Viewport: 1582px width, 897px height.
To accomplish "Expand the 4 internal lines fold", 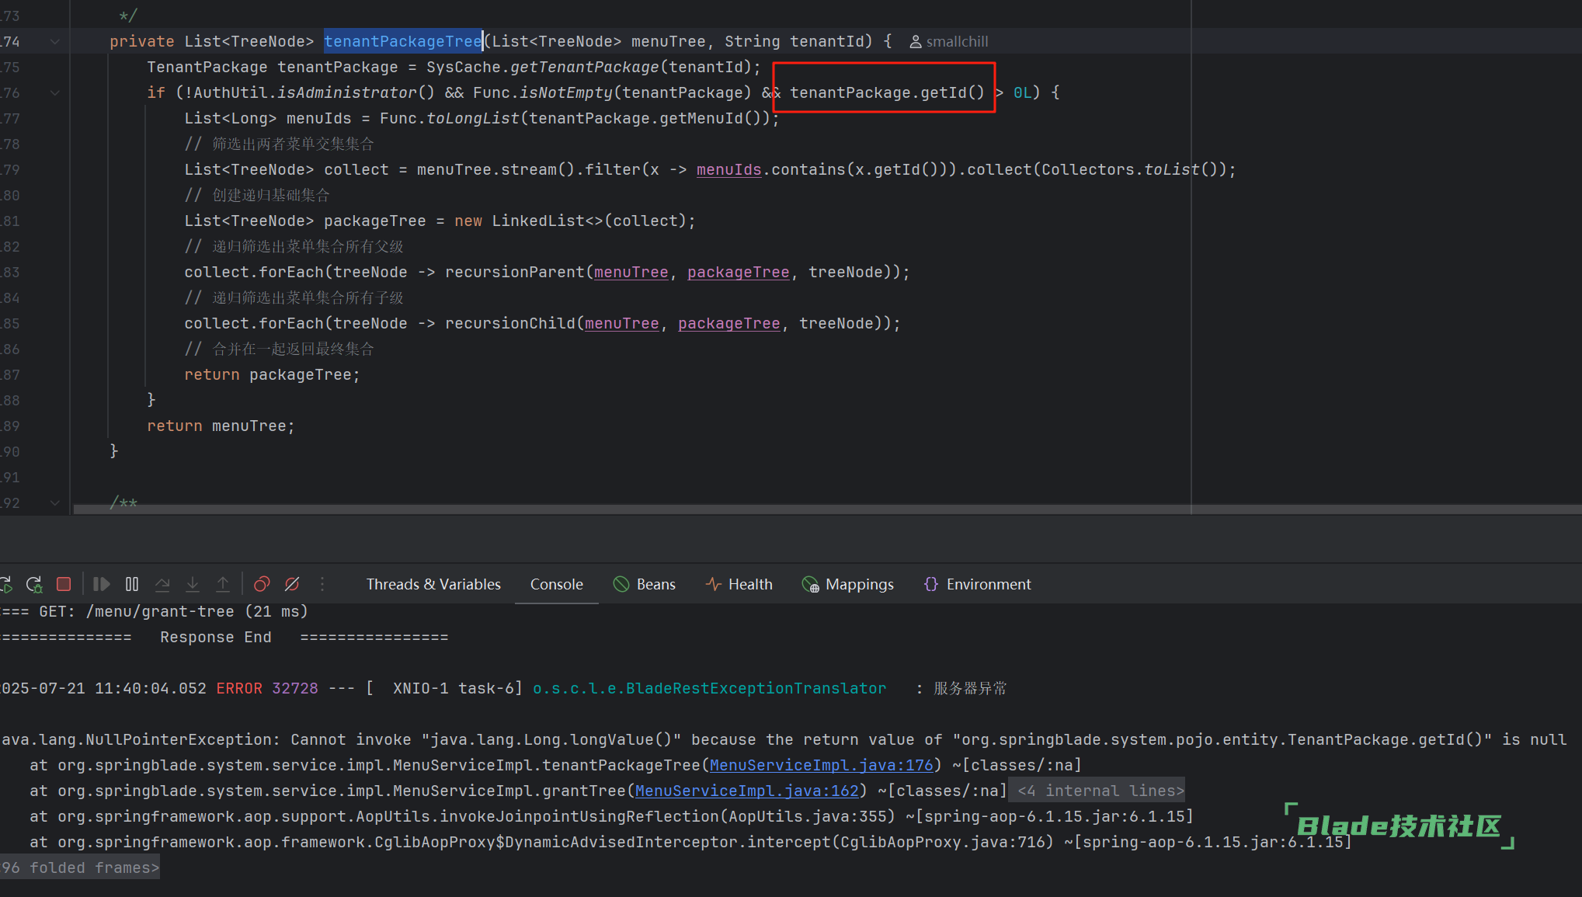I will click(1100, 791).
